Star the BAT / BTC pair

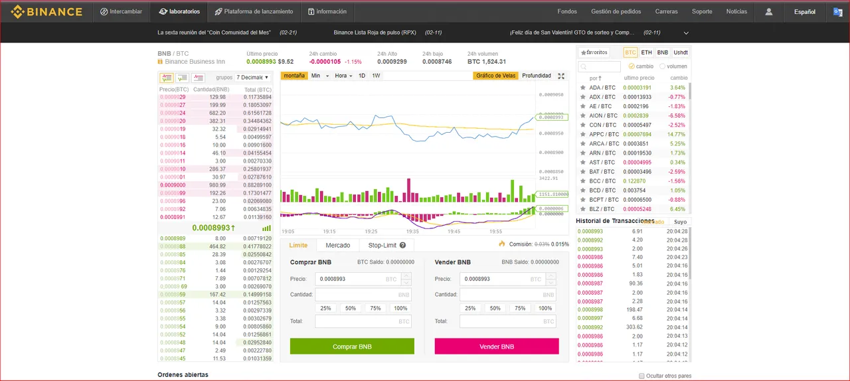[583, 171]
